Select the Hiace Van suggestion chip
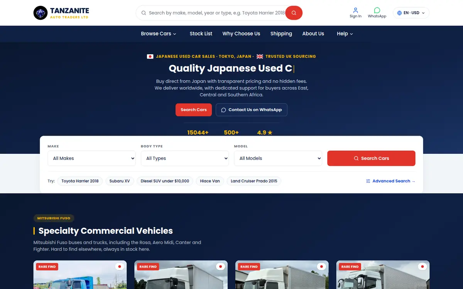The image size is (463, 289). [210, 181]
